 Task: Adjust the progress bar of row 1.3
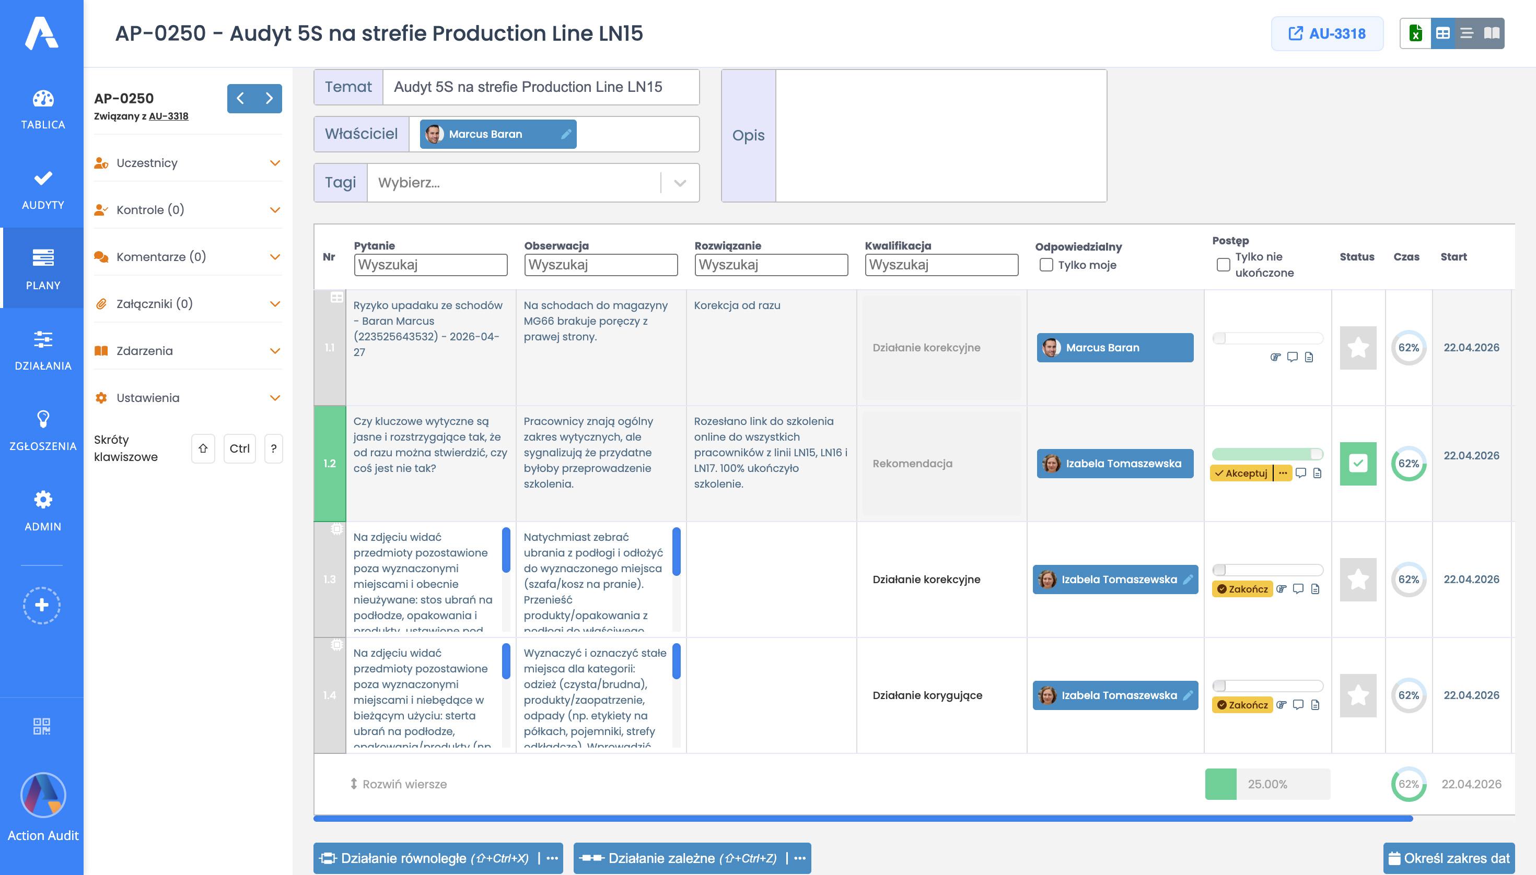pos(1267,569)
